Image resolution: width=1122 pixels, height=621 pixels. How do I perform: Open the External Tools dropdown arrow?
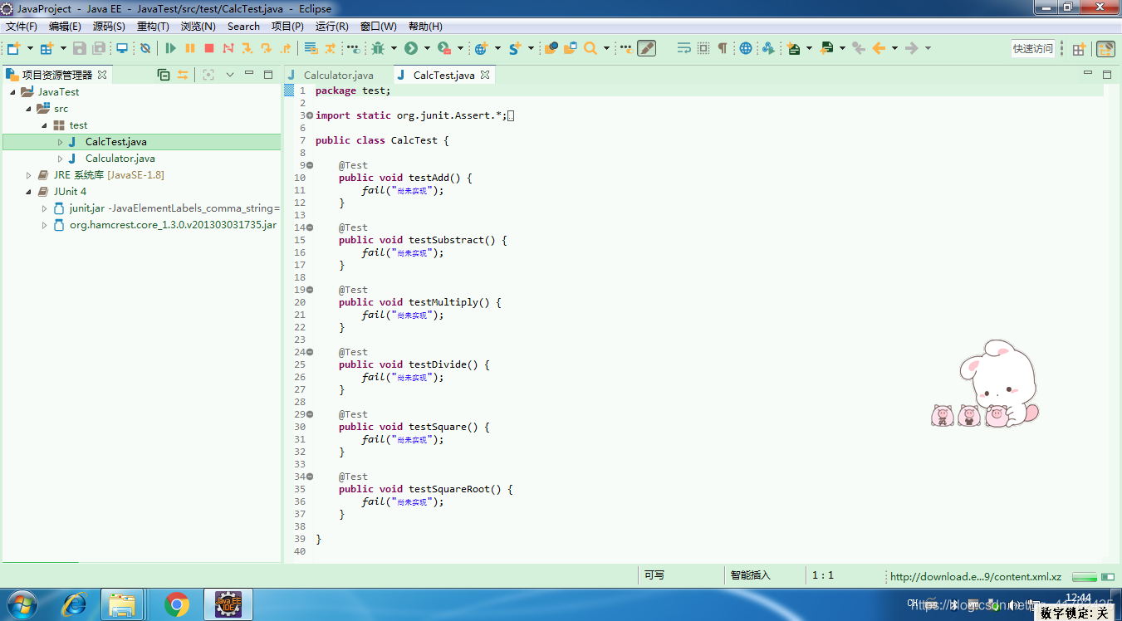(460, 48)
